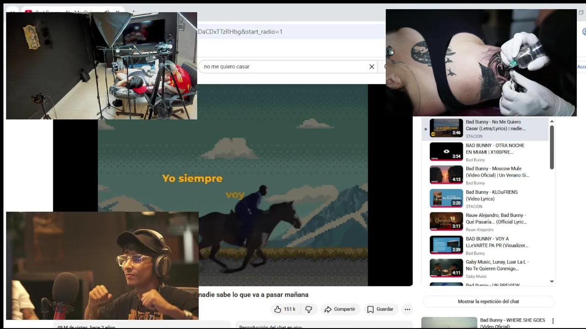Play the Rauw Alejandro 'Qué Pasaría' lyric video

click(485, 222)
